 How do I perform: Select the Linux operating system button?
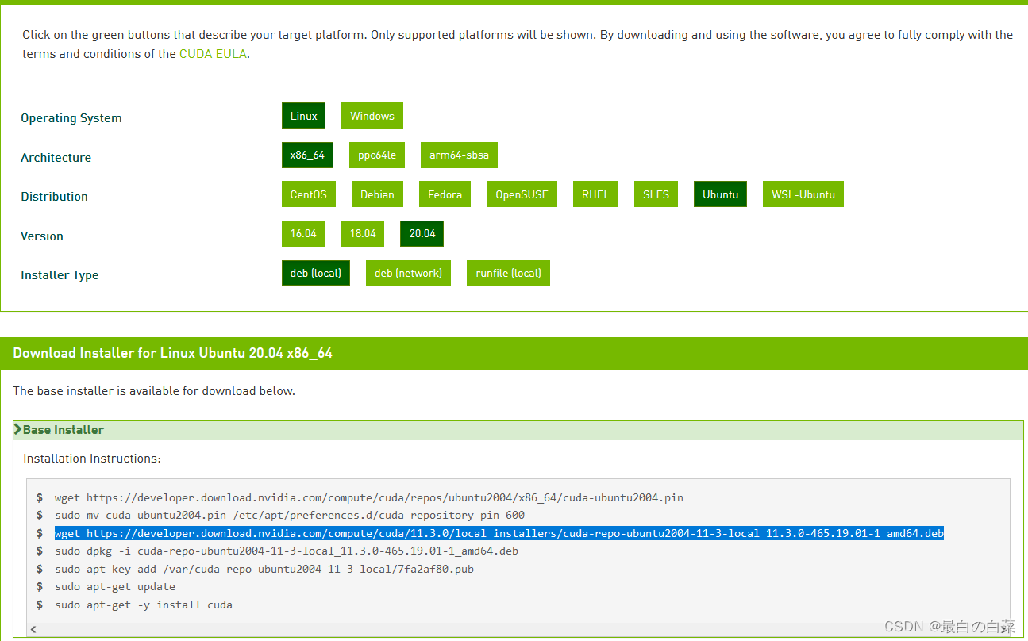point(303,116)
